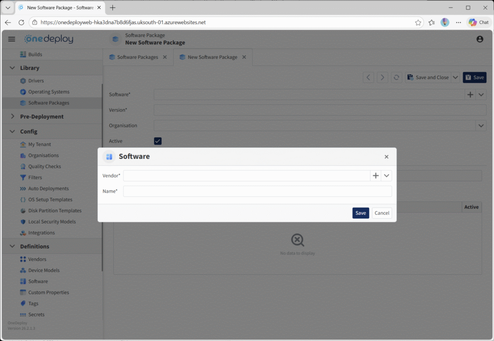The width and height of the screenshot is (494, 341).
Task: Select Software Packages in the sidebar
Action: [x=49, y=103]
